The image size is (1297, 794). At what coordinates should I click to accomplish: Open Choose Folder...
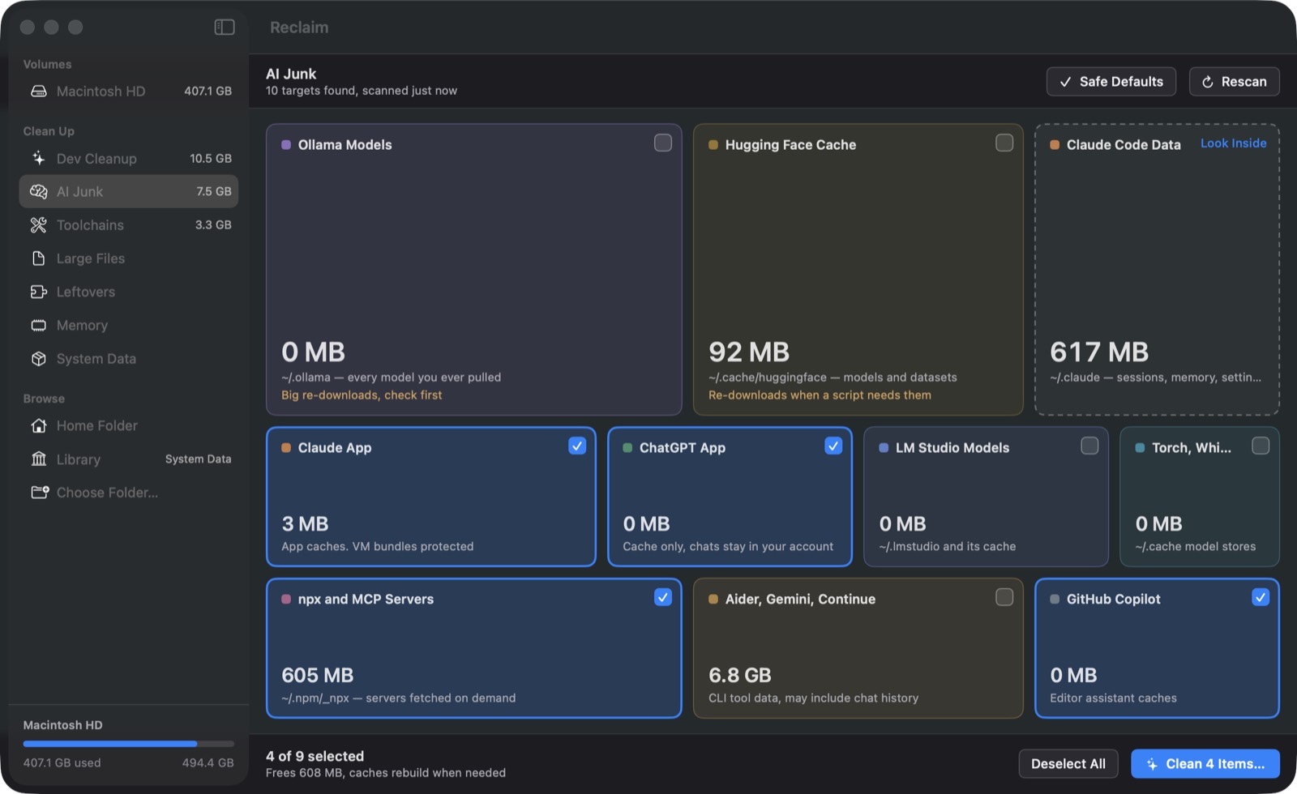tap(129, 493)
